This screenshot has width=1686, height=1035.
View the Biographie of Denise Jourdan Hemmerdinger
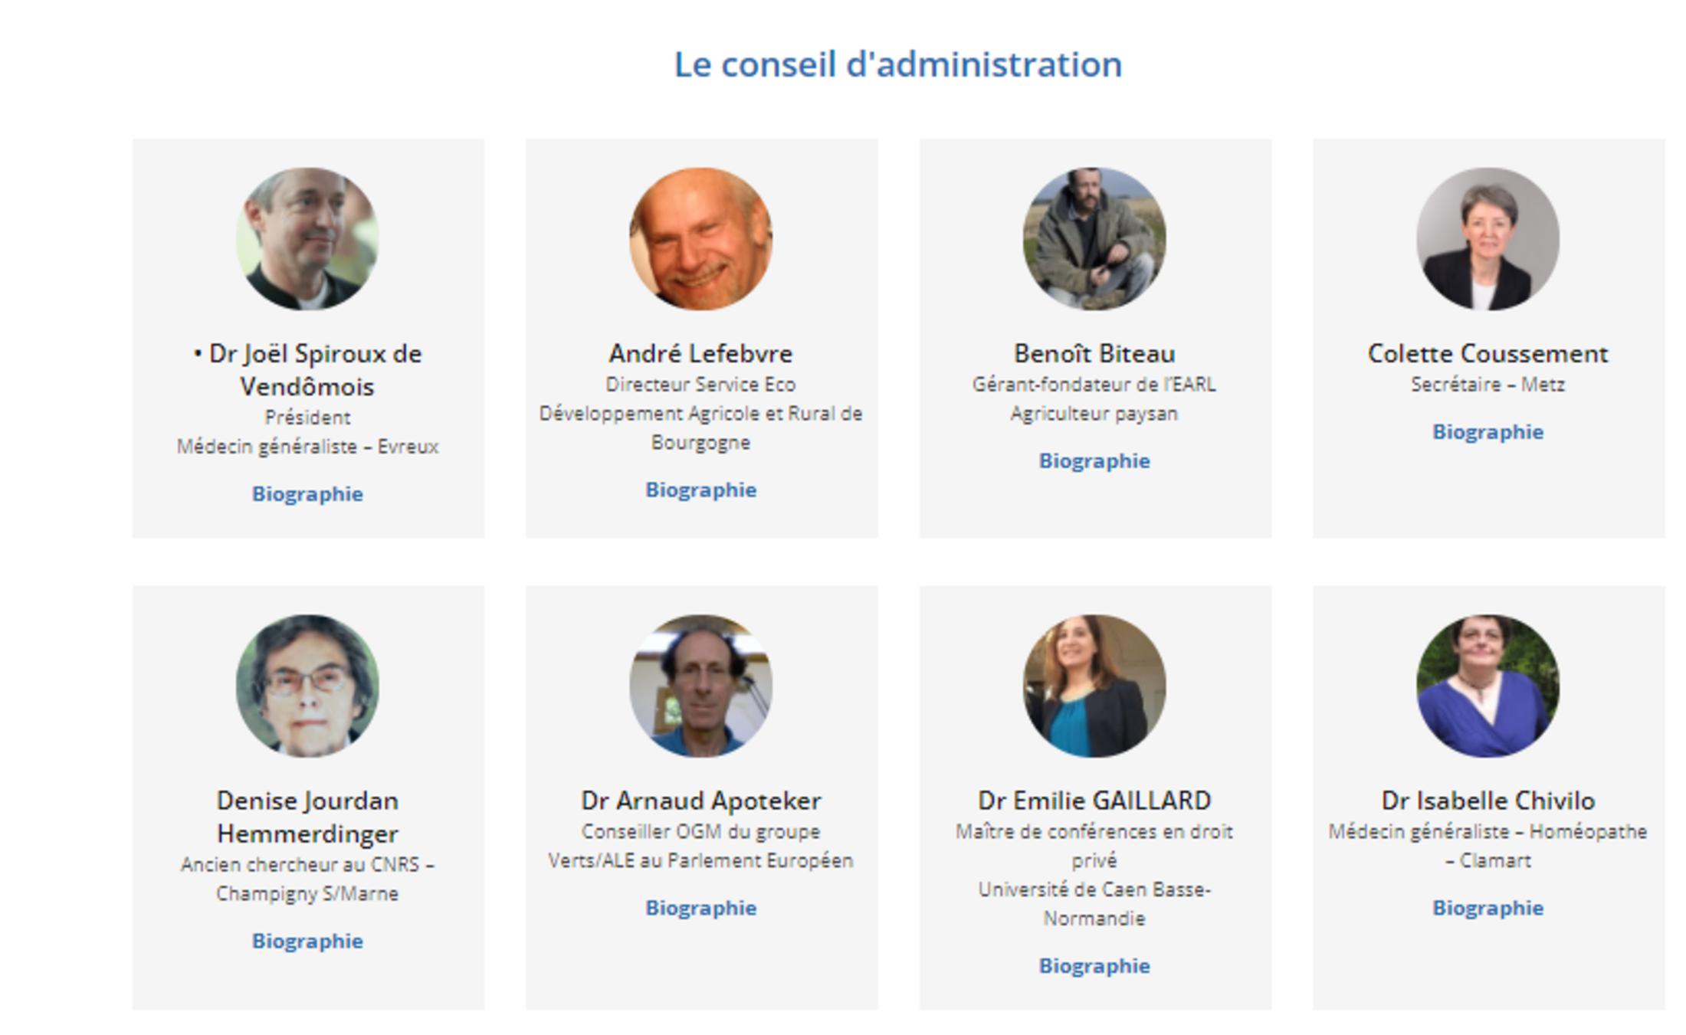tap(307, 942)
